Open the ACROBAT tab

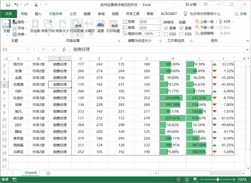coord(169,14)
